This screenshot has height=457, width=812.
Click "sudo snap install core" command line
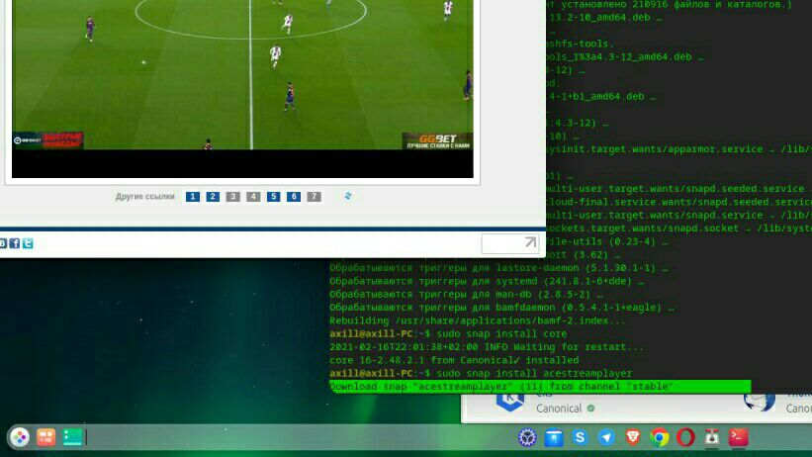[501, 333]
